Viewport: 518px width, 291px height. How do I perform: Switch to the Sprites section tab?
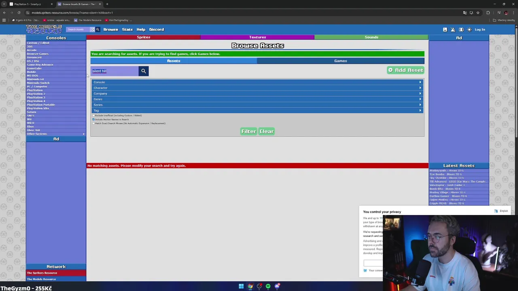(143, 37)
